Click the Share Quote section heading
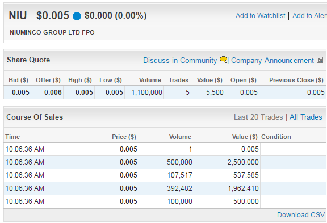The width and height of the screenshot is (327, 223). pos(28,60)
